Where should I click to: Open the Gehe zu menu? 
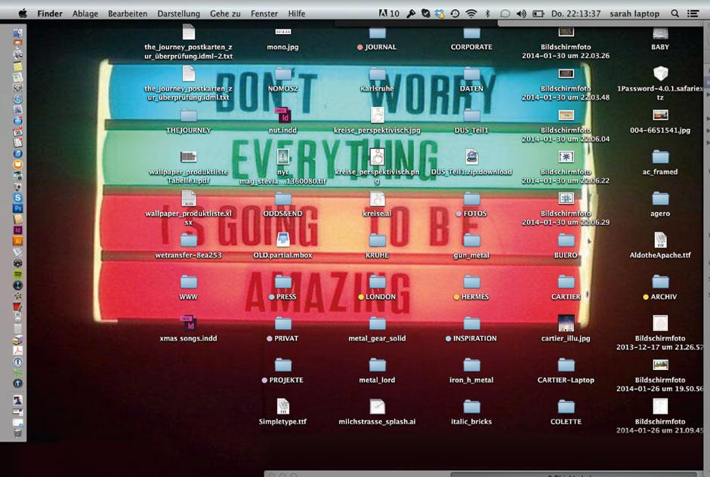227,13
